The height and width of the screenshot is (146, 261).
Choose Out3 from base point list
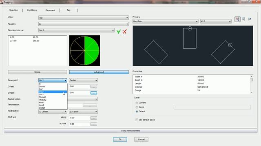(53, 94)
